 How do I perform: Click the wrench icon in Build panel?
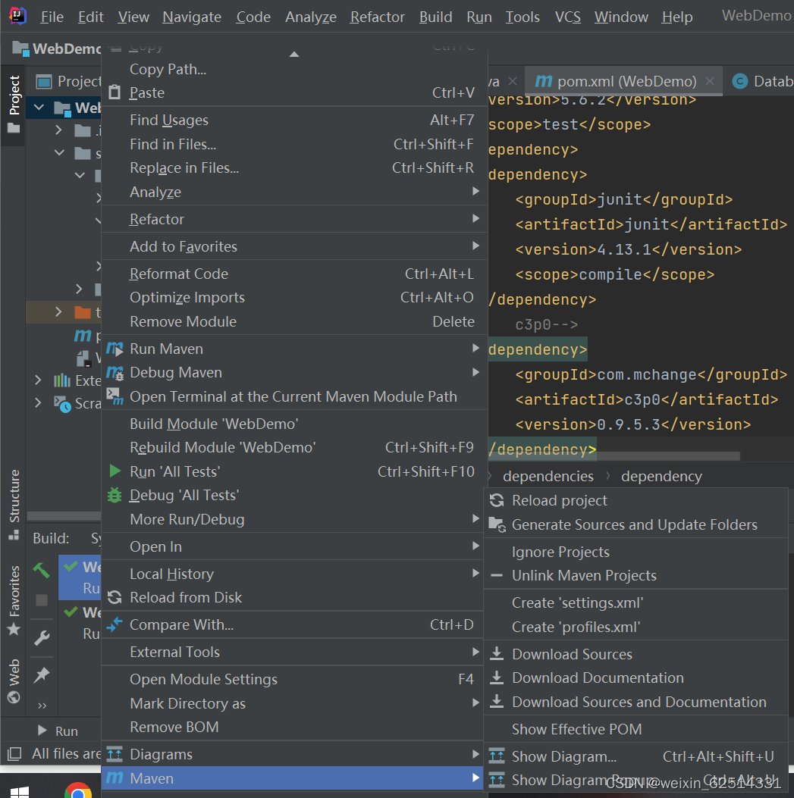[x=42, y=637]
